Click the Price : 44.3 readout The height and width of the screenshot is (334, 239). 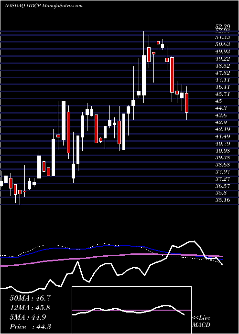[30, 327]
